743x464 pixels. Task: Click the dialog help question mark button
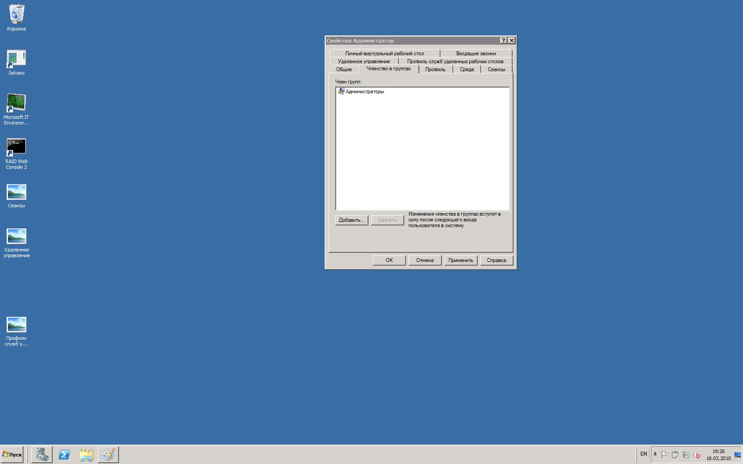click(x=503, y=40)
